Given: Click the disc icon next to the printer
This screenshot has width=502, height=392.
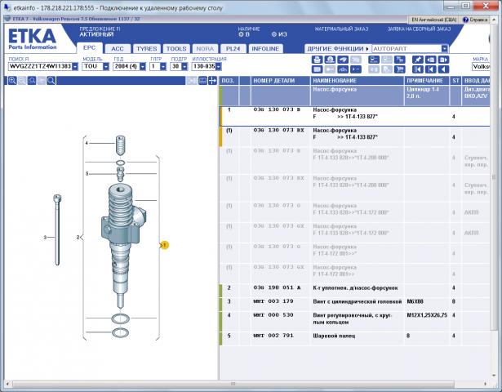Looking at the screenshot, I should pyautogui.click(x=330, y=60).
